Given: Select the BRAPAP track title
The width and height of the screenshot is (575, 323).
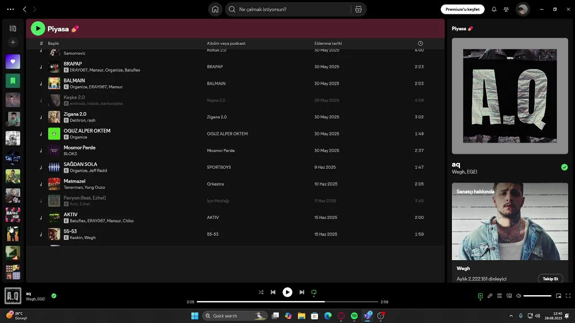Looking at the screenshot, I should point(73,64).
